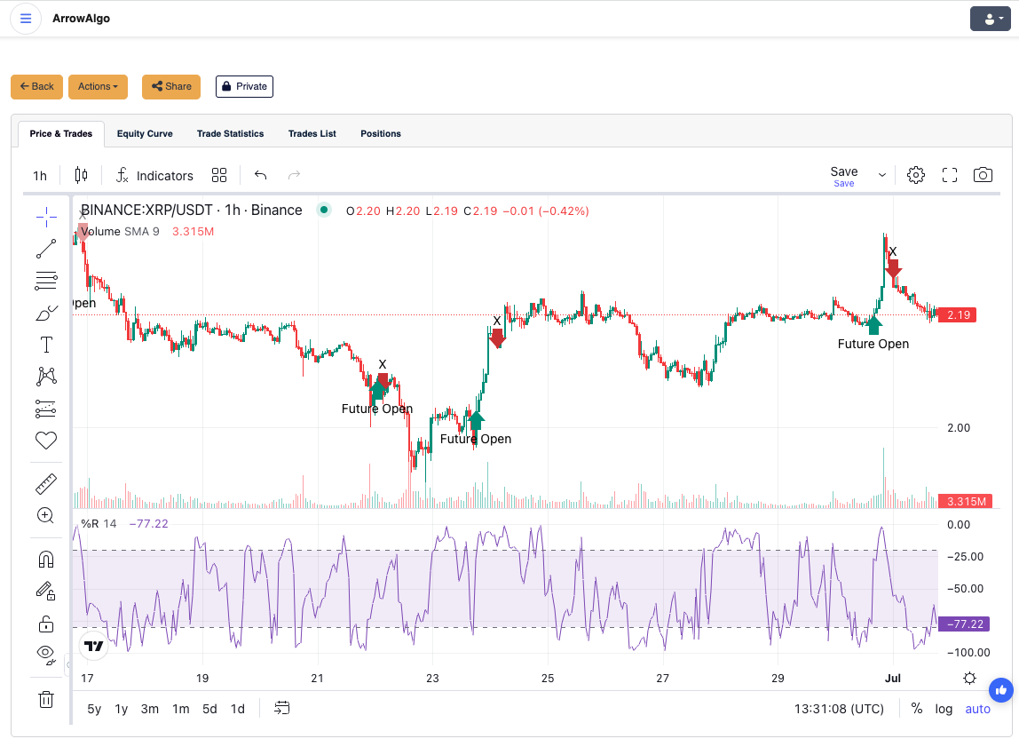The height and width of the screenshot is (739, 1019).
Task: Open the indicator templates grid icon
Action: 219,175
